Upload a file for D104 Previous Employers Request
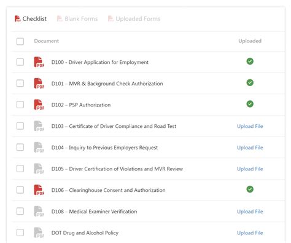Screen dimensions: 291x243 (x=250, y=148)
